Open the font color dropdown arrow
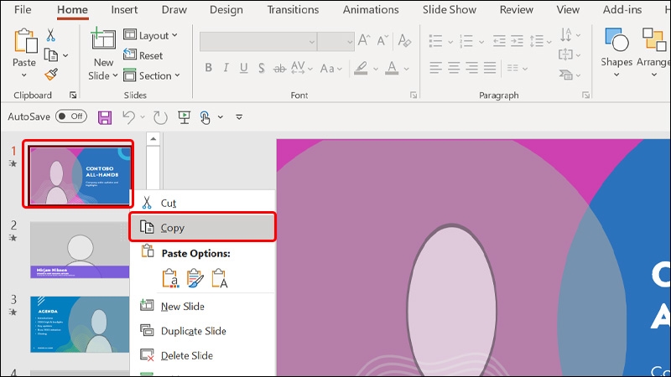671x377 pixels. (407, 69)
